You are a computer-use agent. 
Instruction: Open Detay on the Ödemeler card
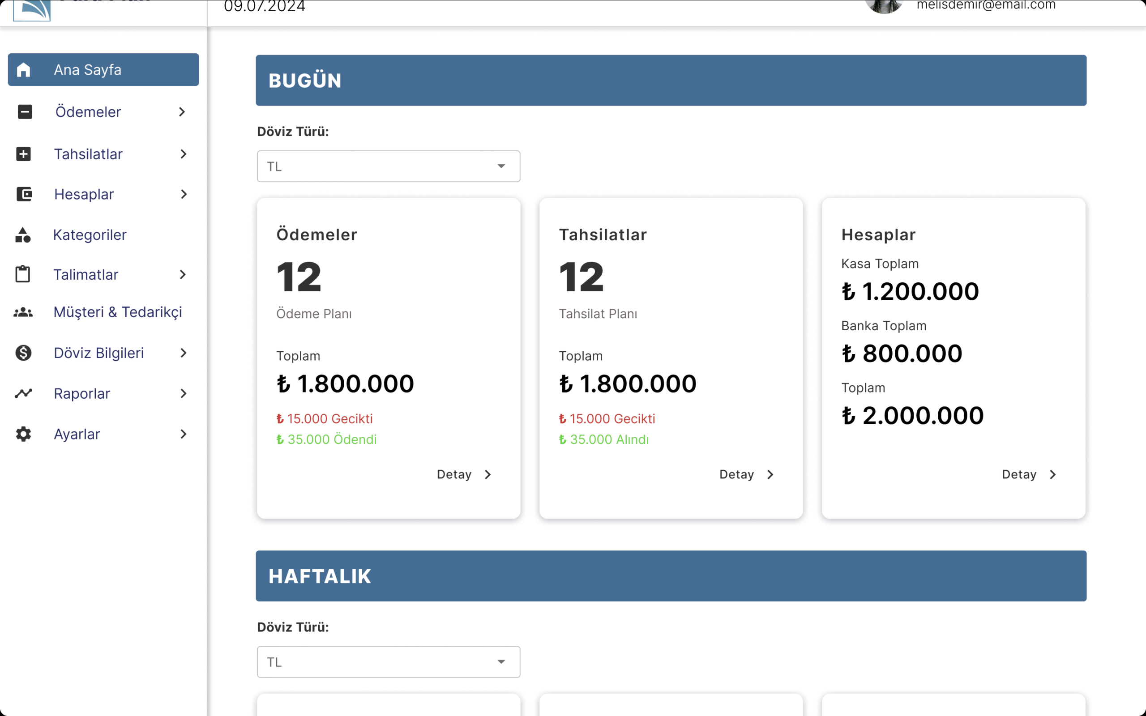(464, 474)
